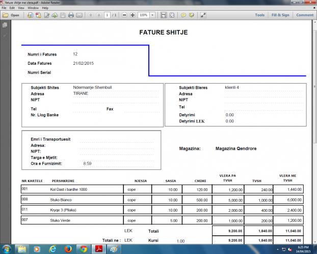Click the Open file button
Screen dimensions: 317x254
coord(11,15)
